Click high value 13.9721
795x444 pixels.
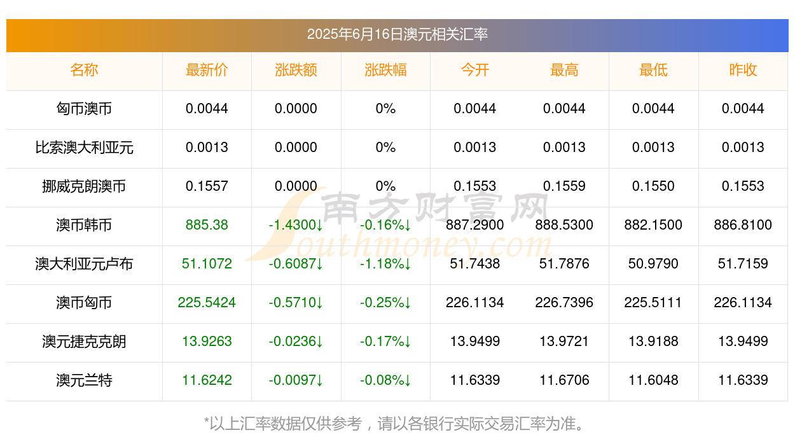pos(564,342)
